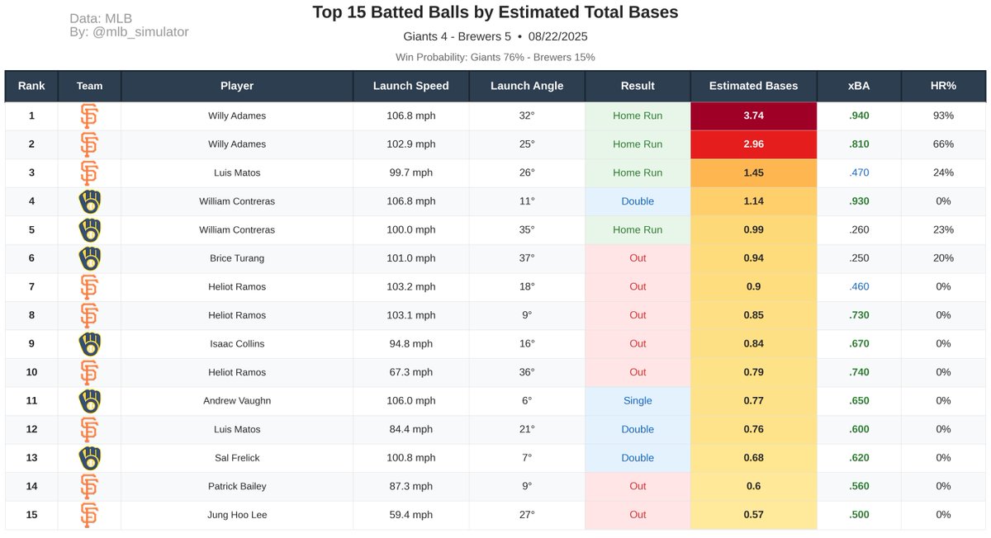This screenshot has width=991, height=538.
Task: Click the Brewers logo next to Brice Turang
Action: 89,257
